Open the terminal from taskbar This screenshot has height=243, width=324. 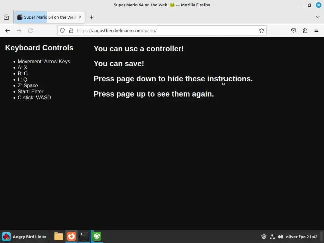pos(84,236)
